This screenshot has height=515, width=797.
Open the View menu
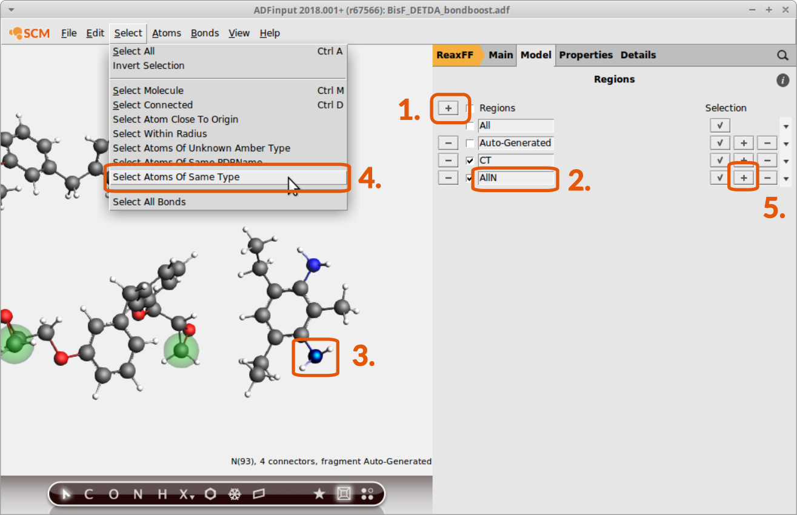point(239,33)
